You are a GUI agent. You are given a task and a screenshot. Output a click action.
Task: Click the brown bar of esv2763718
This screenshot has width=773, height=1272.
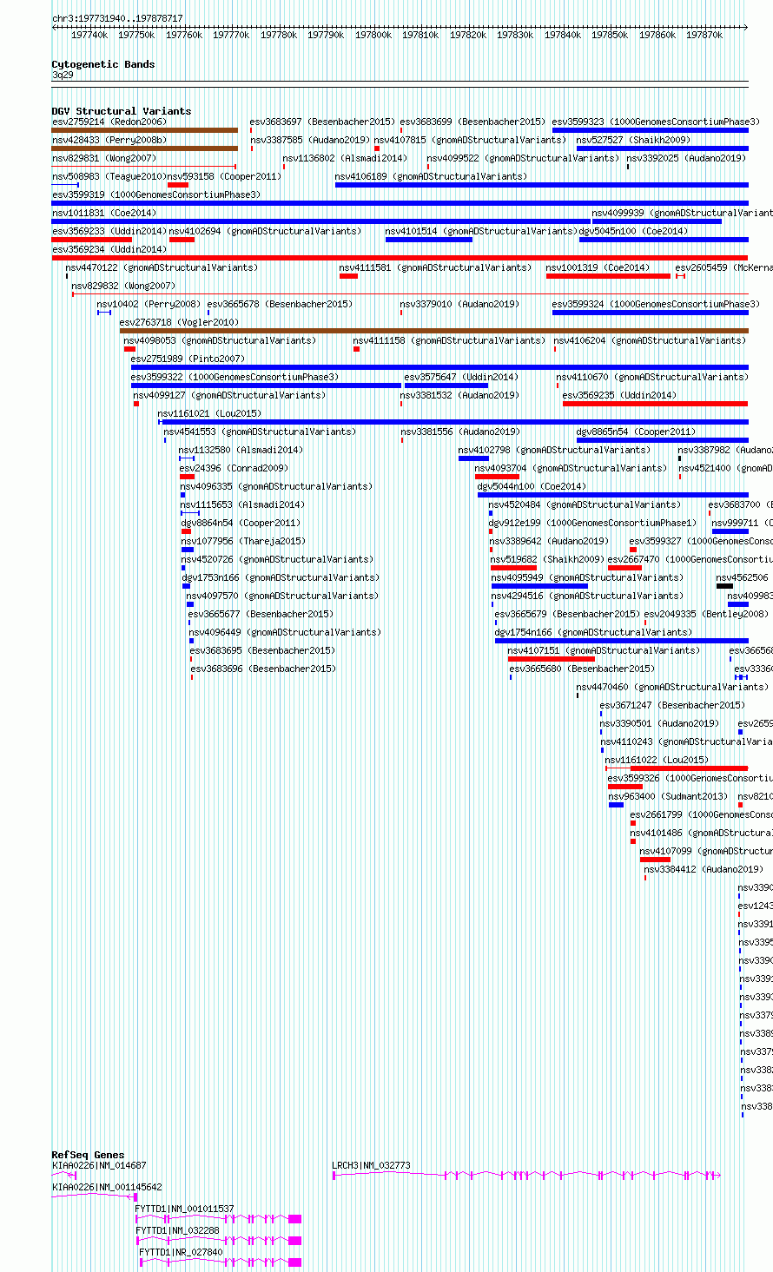click(434, 331)
